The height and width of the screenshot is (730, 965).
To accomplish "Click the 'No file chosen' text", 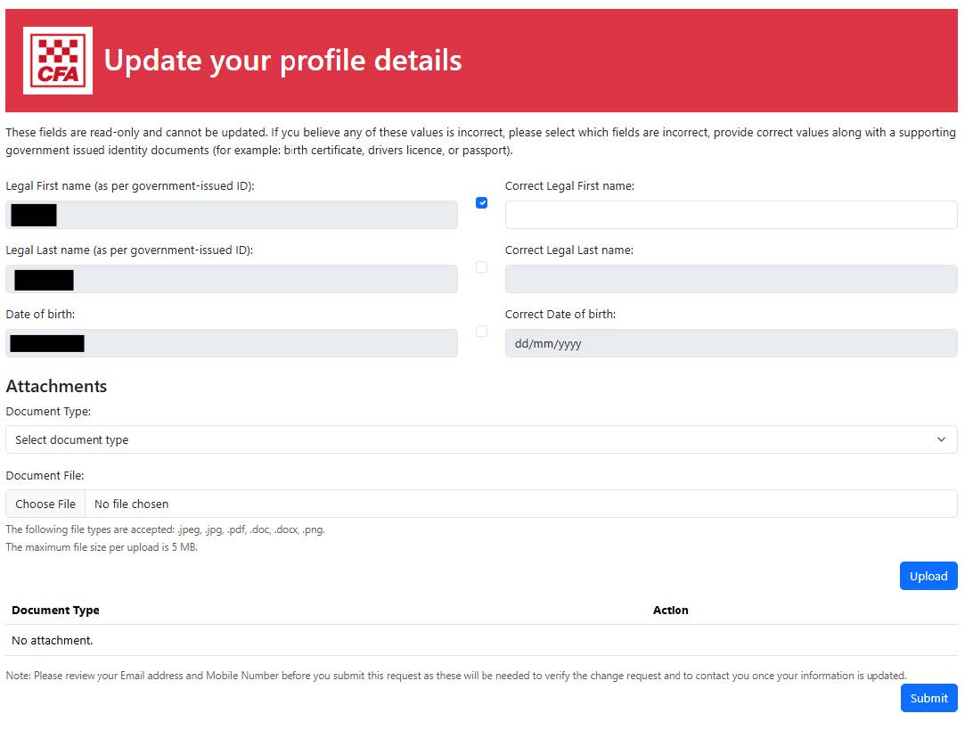I will (x=132, y=504).
